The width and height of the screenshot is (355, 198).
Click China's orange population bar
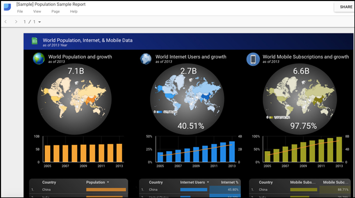(x=106, y=189)
